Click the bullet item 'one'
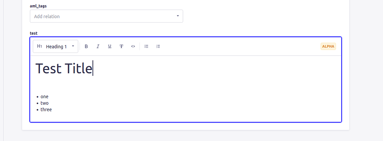The height and width of the screenshot is (141, 383). point(44,97)
